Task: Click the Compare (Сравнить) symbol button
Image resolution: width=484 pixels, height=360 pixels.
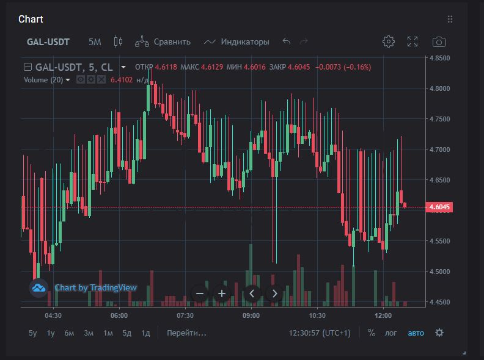Action: click(163, 41)
